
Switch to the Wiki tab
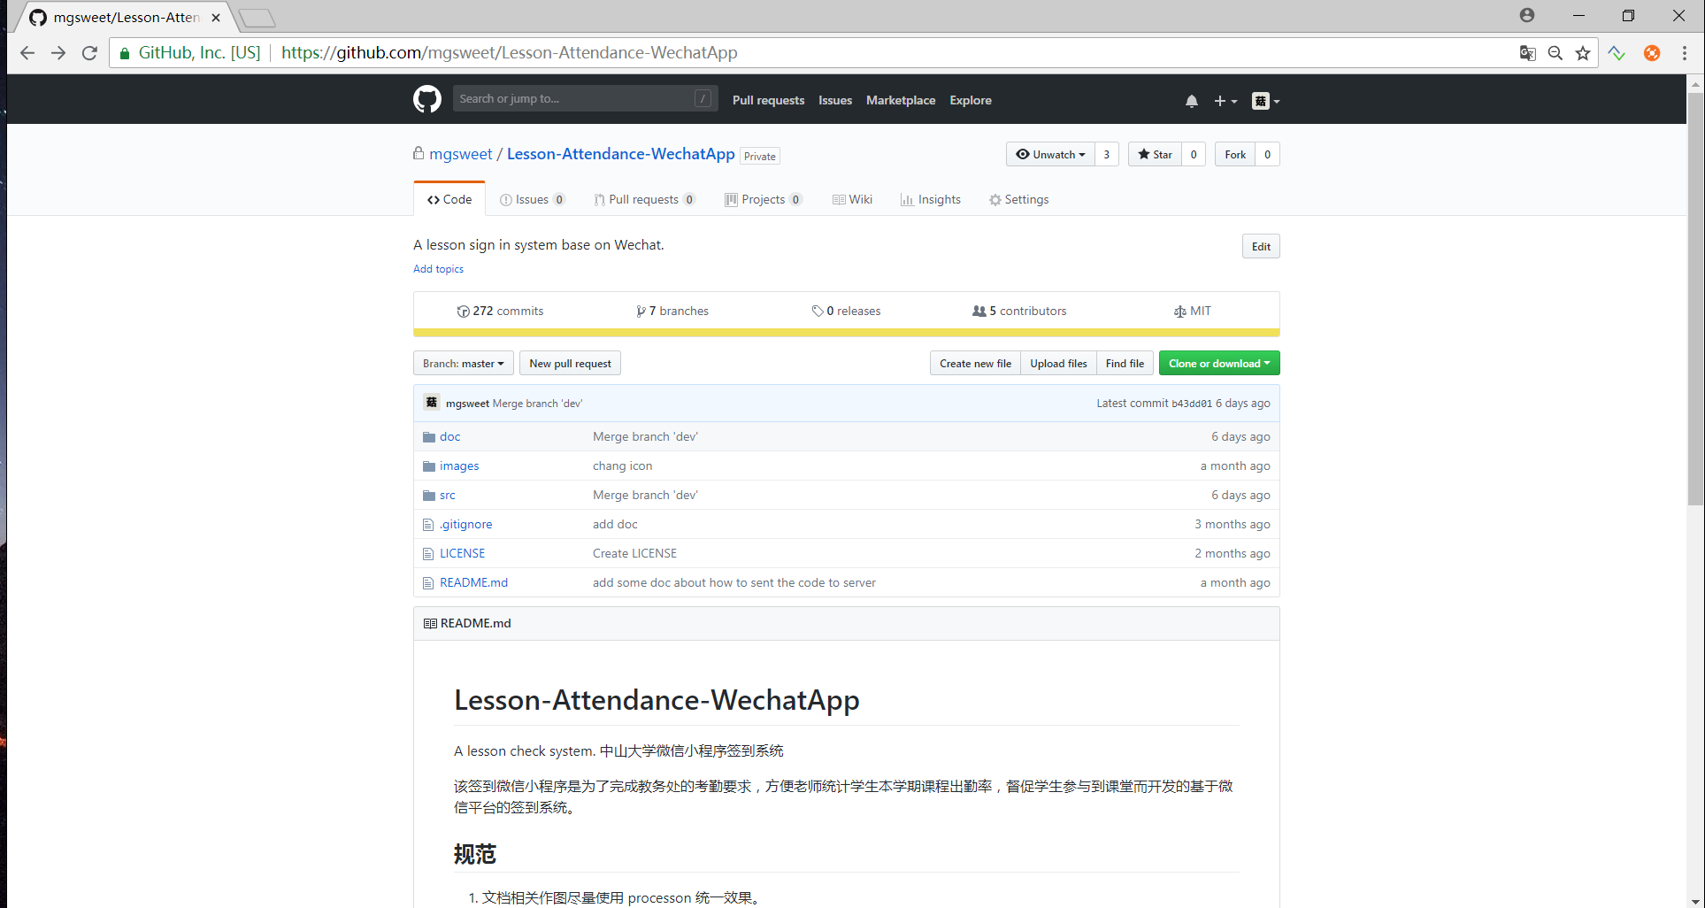tap(853, 199)
